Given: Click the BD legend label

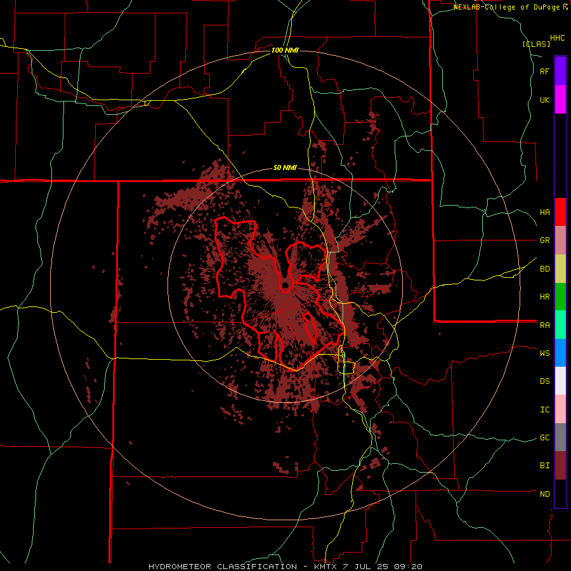Looking at the screenshot, I should tap(545, 269).
